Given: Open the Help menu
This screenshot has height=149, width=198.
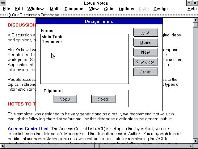Looking at the screenshot, I should (192, 9).
